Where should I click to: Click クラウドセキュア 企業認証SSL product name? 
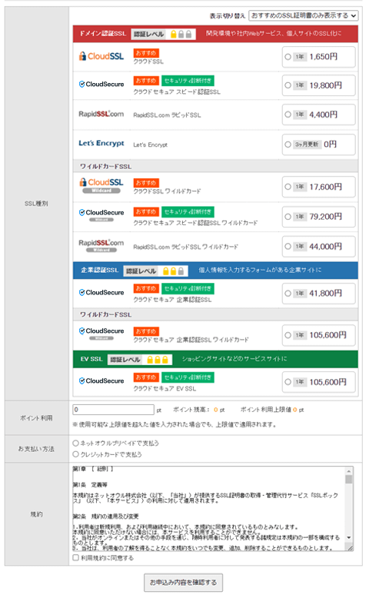click(x=172, y=300)
